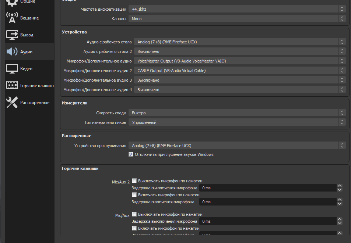The image size is (351, 243).
Task: Open the Каналы dropdown set to Моно
Action: [x=237, y=18]
